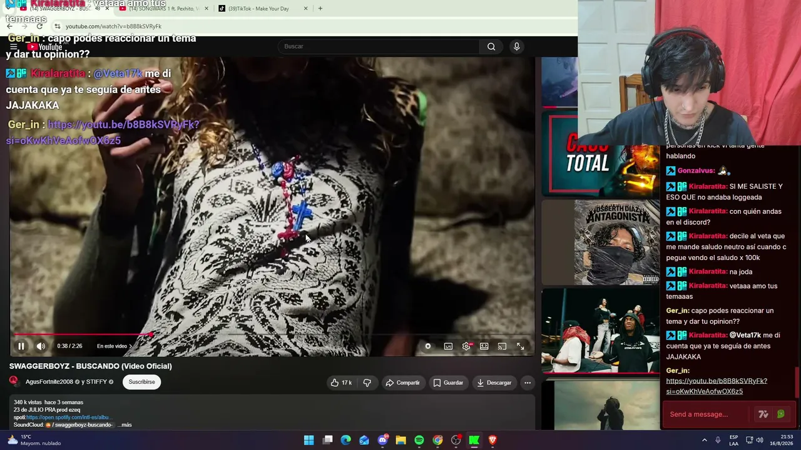The image size is (801, 450).
Task: Click the YouTube search magnifier button
Action: (491, 46)
